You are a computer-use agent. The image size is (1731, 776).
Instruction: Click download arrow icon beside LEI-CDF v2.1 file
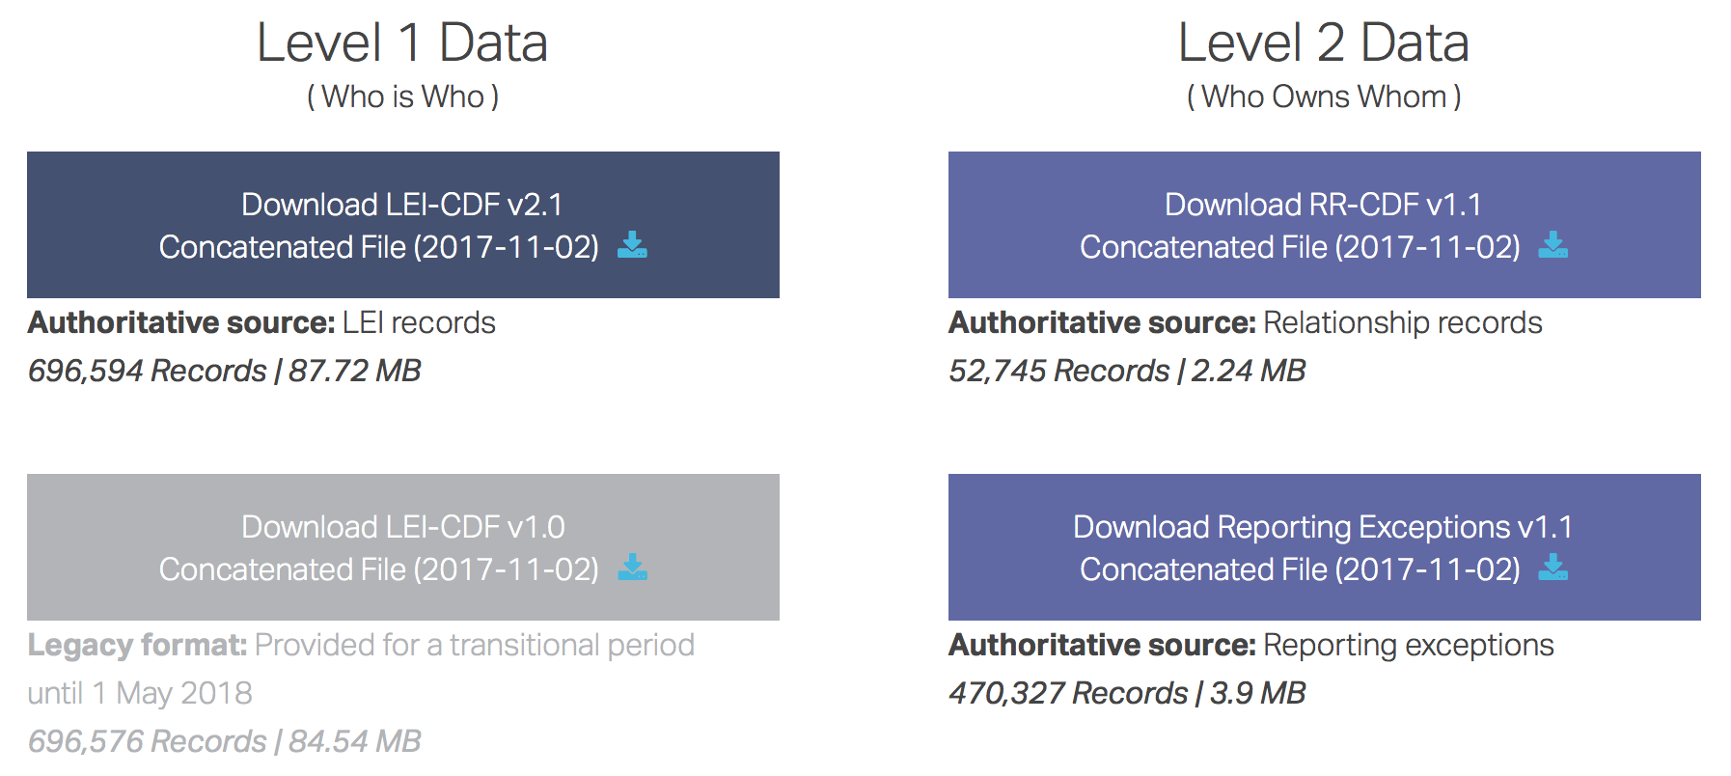click(632, 245)
